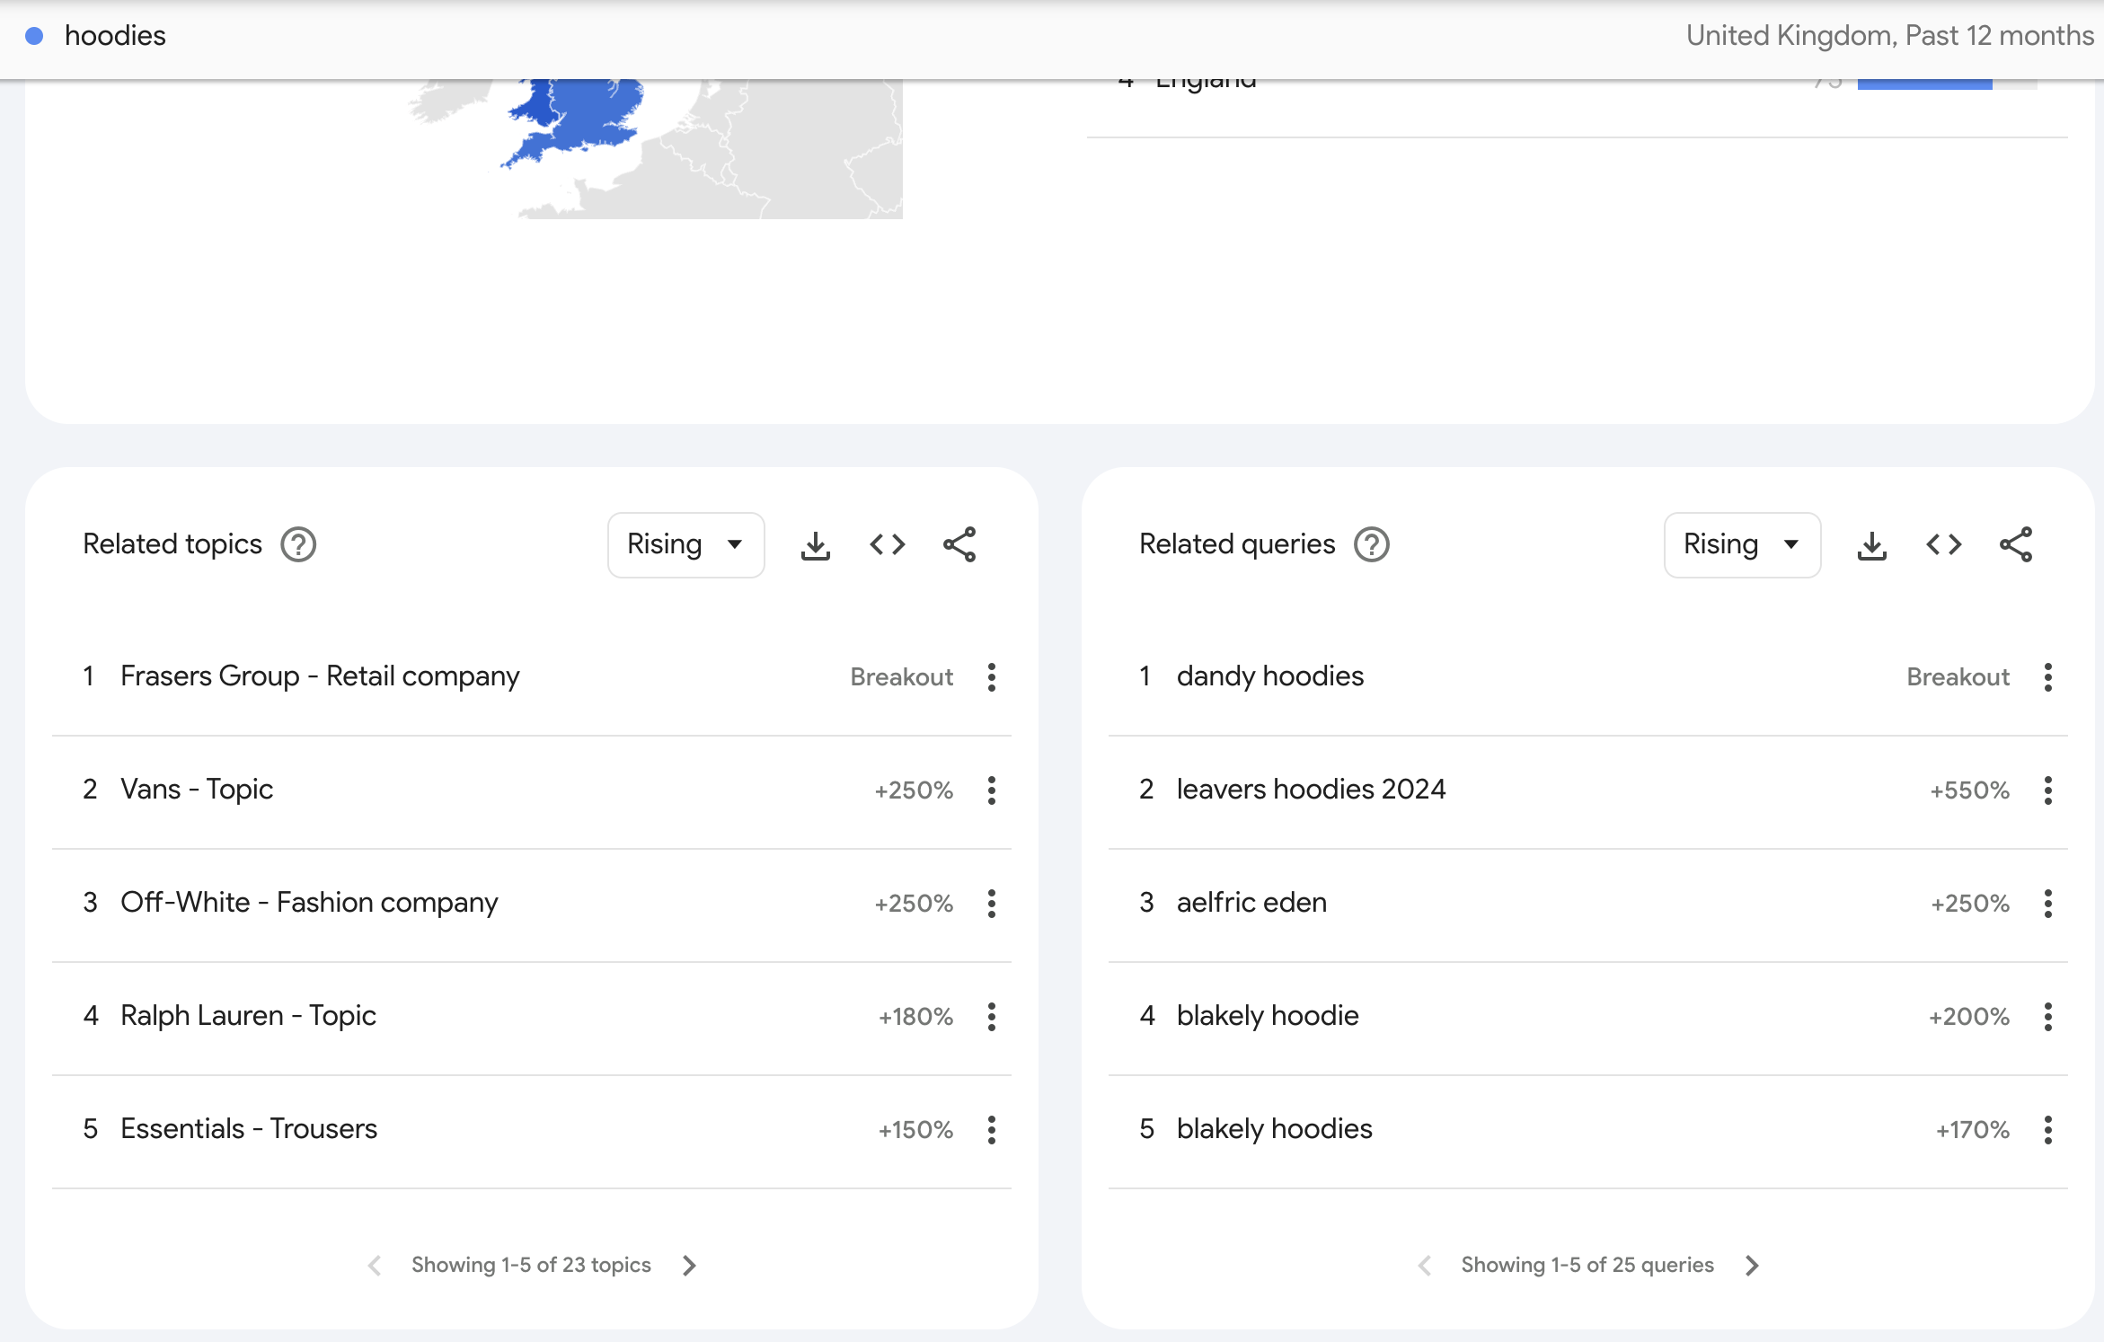
Task: Click the Related topics heading
Action: (x=172, y=544)
